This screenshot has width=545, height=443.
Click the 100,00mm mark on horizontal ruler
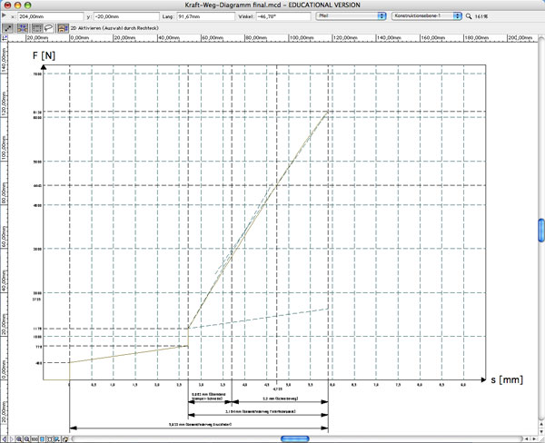coord(302,37)
